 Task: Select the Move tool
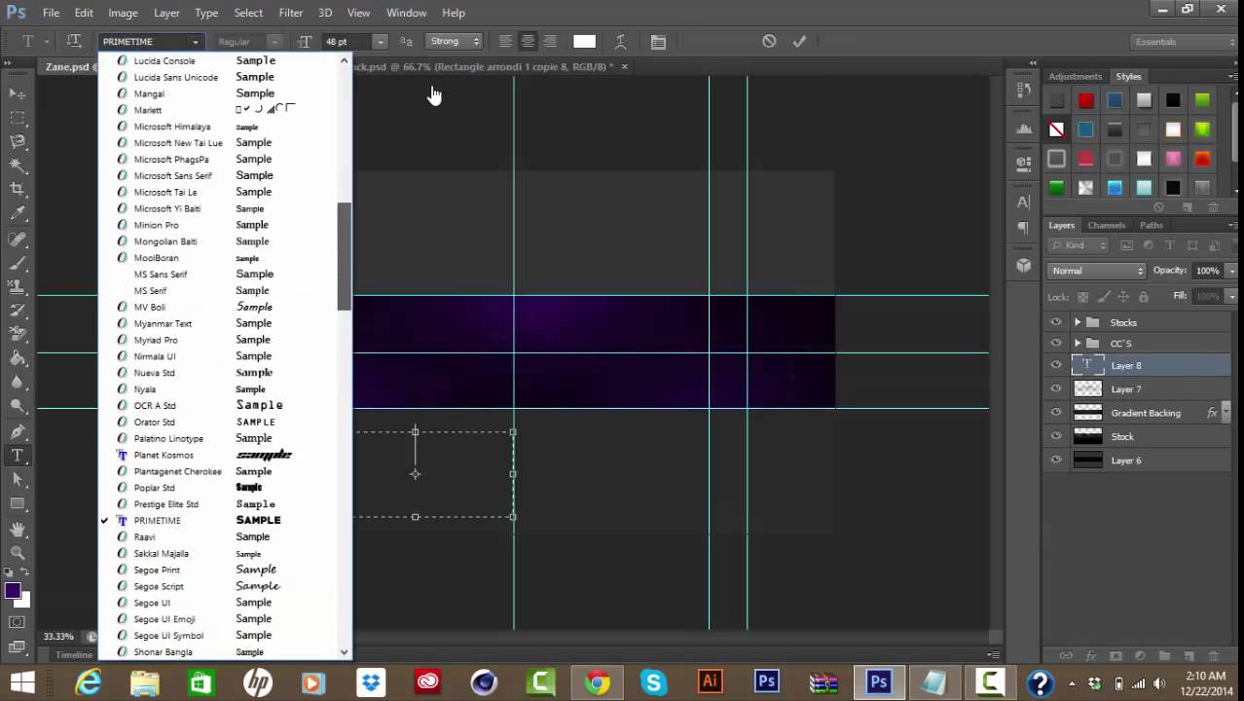[x=18, y=93]
